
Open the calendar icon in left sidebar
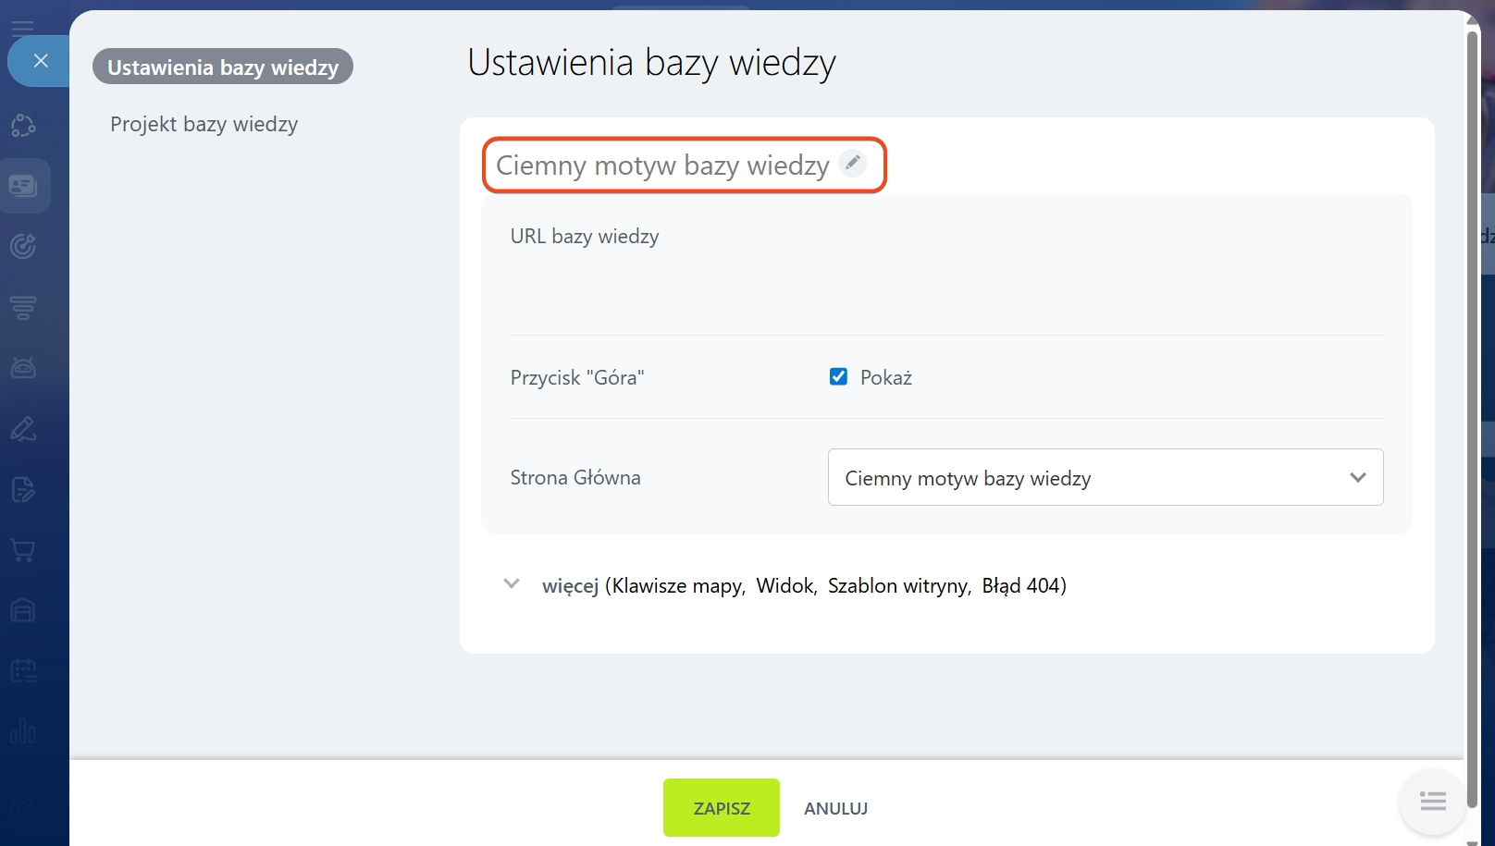[23, 670]
